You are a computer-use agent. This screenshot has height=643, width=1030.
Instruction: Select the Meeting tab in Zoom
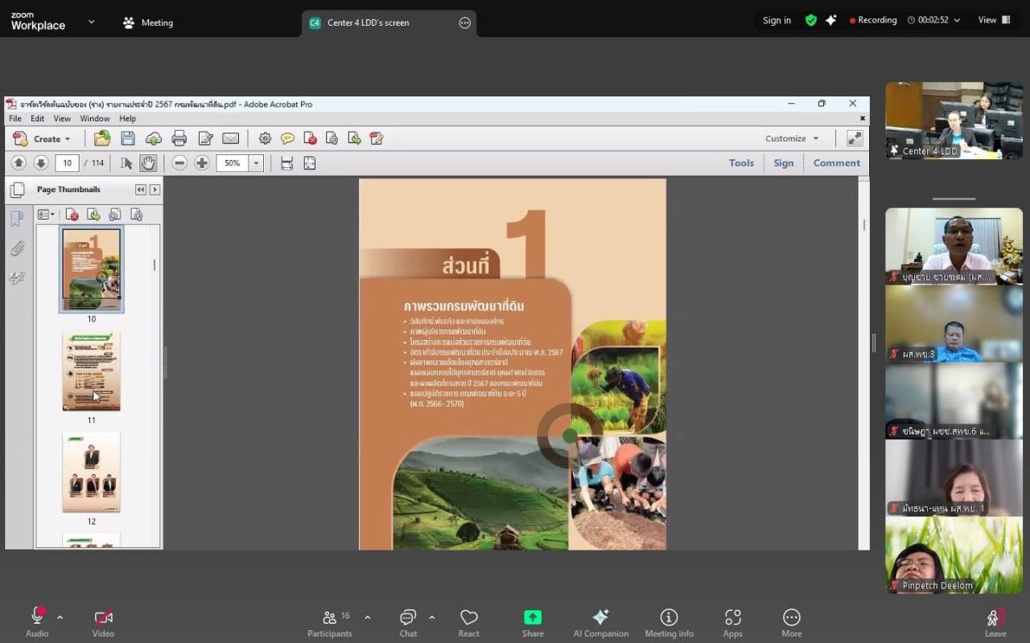tap(148, 23)
